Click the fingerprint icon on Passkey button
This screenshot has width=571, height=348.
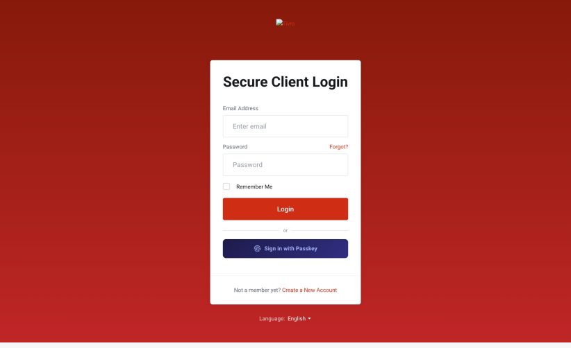257,248
